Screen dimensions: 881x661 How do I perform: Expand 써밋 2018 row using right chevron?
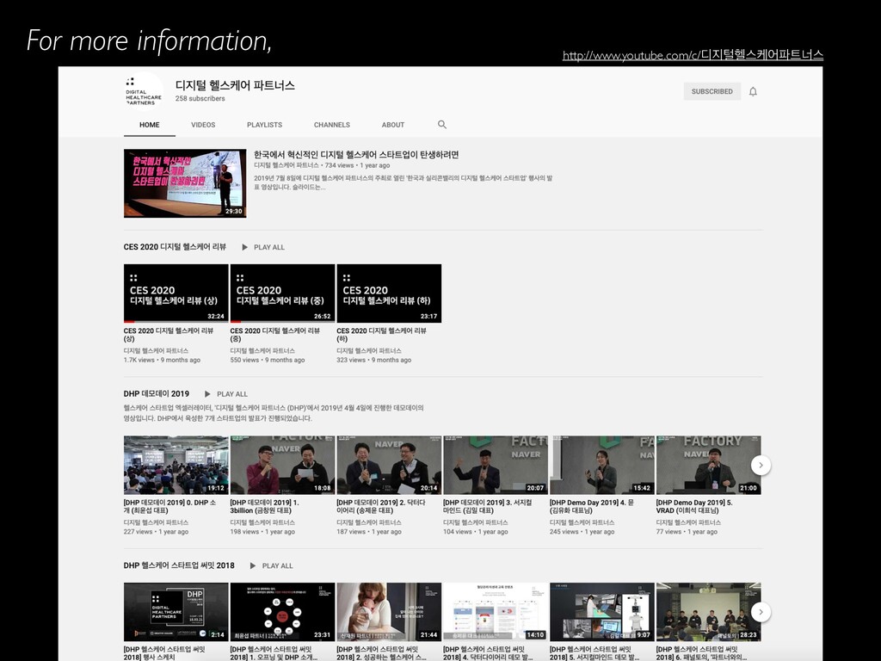pos(761,612)
